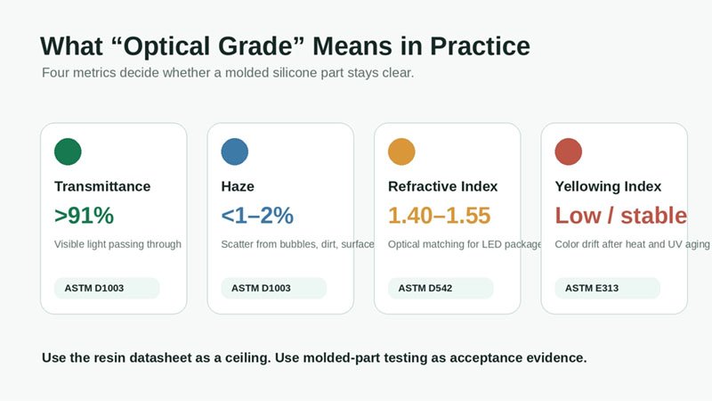Image resolution: width=712 pixels, height=401 pixels.
Task: Click the ASTM E313 tag
Action: [x=608, y=288]
